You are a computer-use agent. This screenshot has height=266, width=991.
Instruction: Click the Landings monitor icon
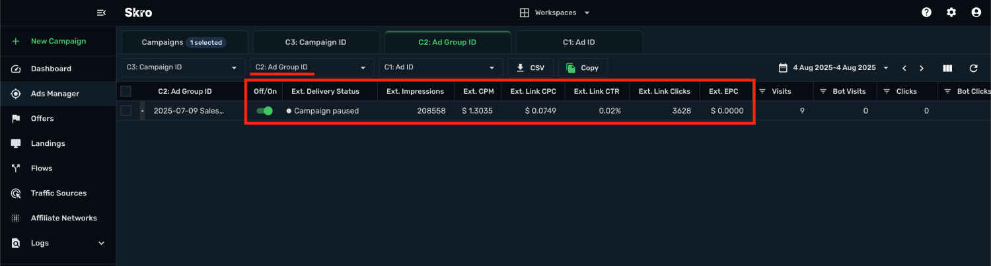pyautogui.click(x=16, y=143)
